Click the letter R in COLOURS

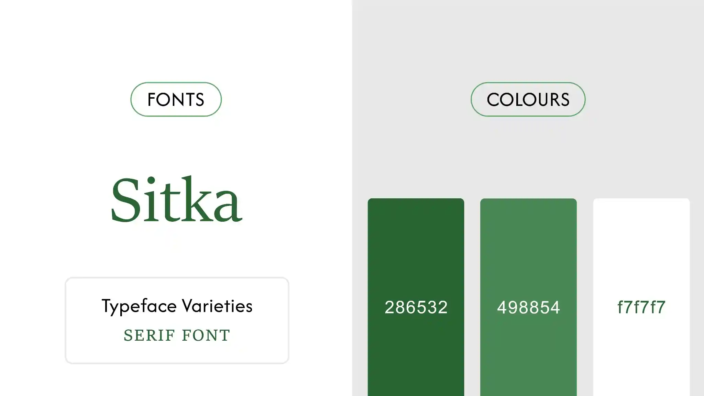[552, 100]
